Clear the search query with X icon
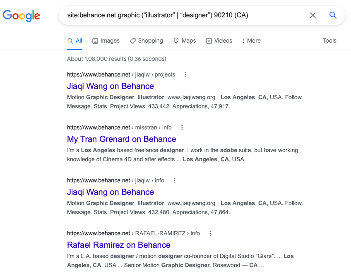The image size is (351, 280). coord(313,15)
